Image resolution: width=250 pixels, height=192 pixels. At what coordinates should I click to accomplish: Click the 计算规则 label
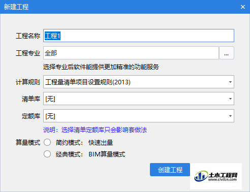pyautogui.click(x=28, y=82)
